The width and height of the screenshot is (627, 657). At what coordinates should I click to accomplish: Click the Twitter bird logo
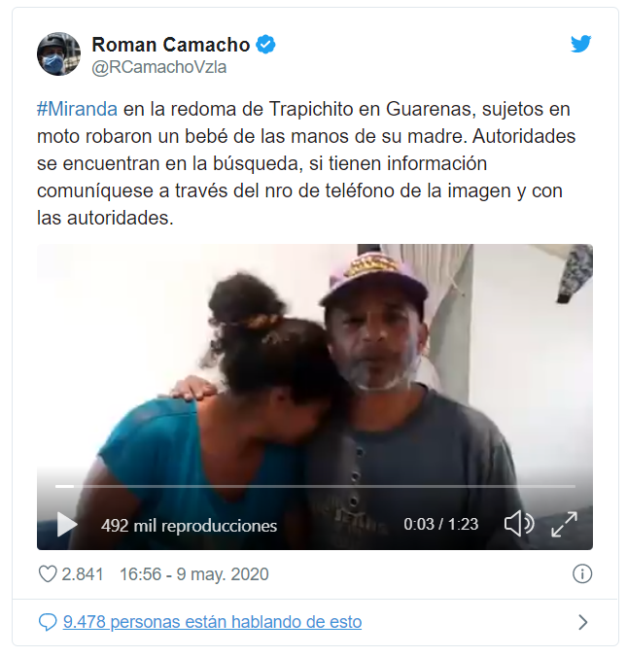click(580, 44)
